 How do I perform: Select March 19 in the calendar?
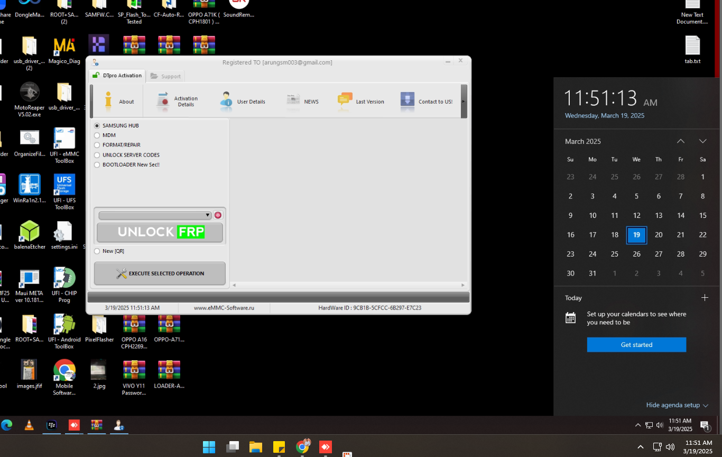636,235
